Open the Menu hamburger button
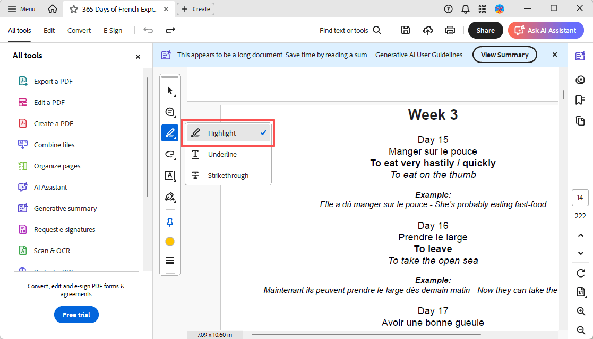Image resolution: width=593 pixels, height=339 pixels. [x=22, y=8]
